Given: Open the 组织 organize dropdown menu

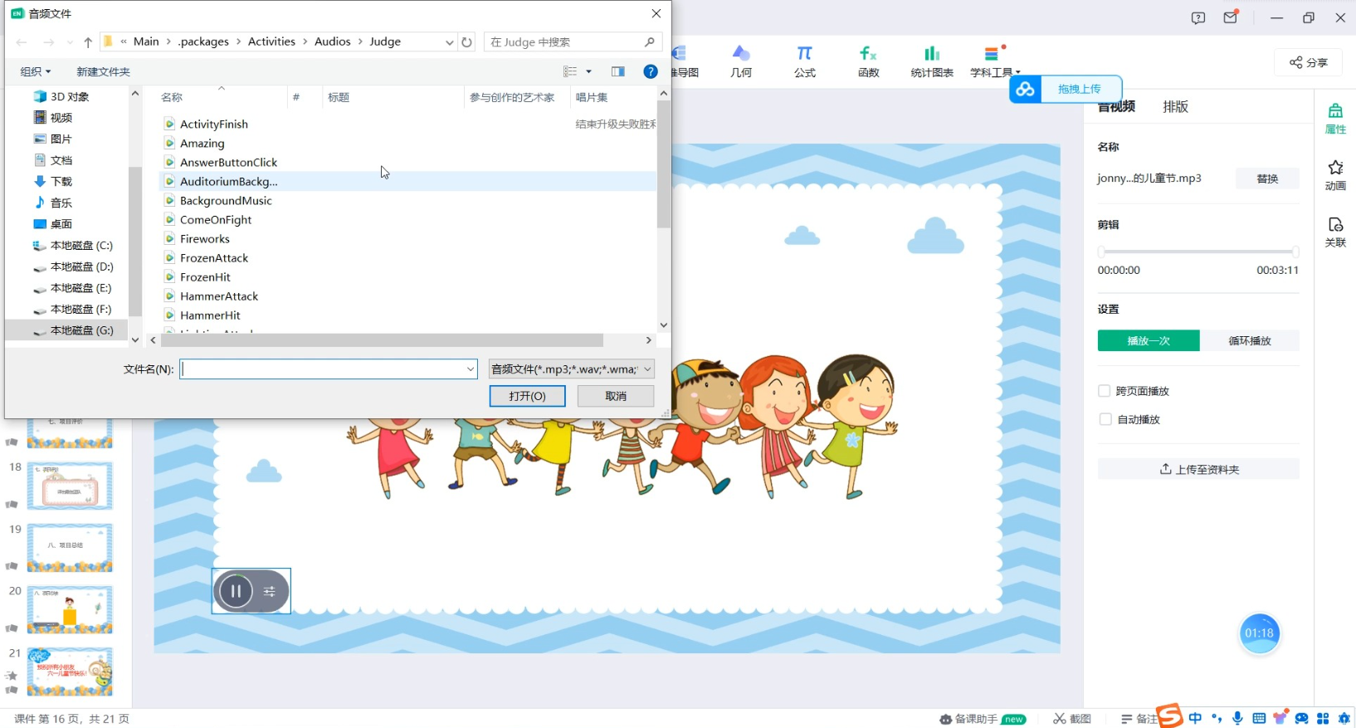Looking at the screenshot, I should pyautogui.click(x=36, y=71).
